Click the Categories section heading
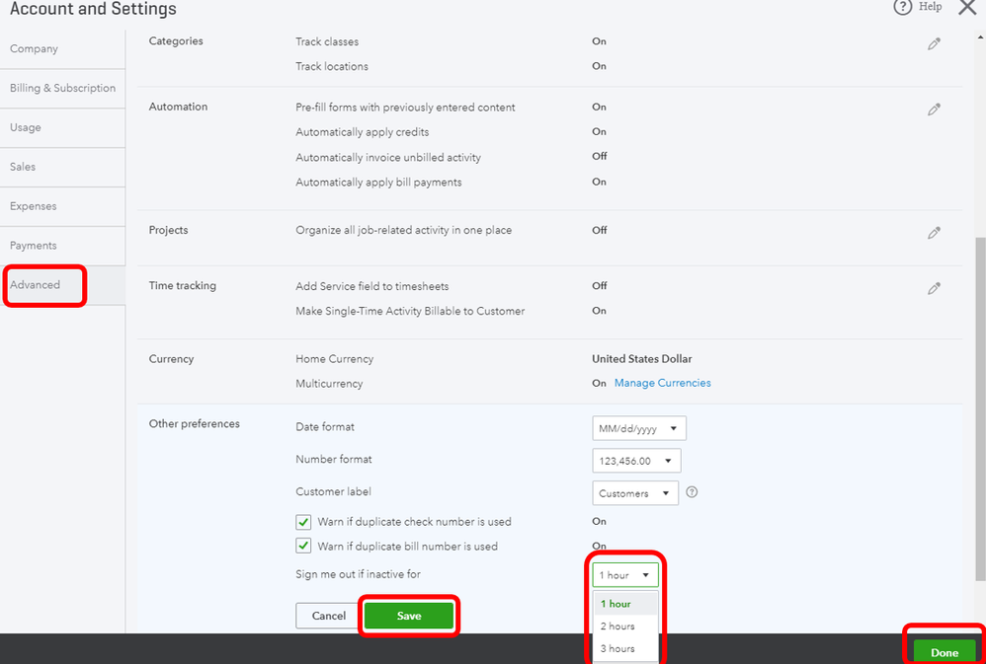Image resolution: width=986 pixels, height=664 pixels. click(176, 41)
